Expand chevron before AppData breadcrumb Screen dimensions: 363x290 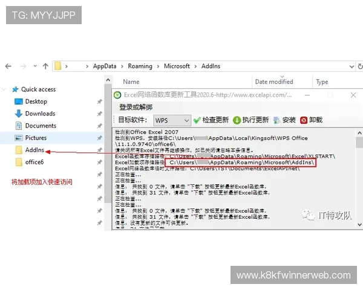click(x=87, y=66)
